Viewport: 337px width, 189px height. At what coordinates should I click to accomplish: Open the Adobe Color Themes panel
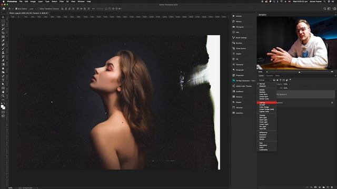pyautogui.click(x=242, y=86)
